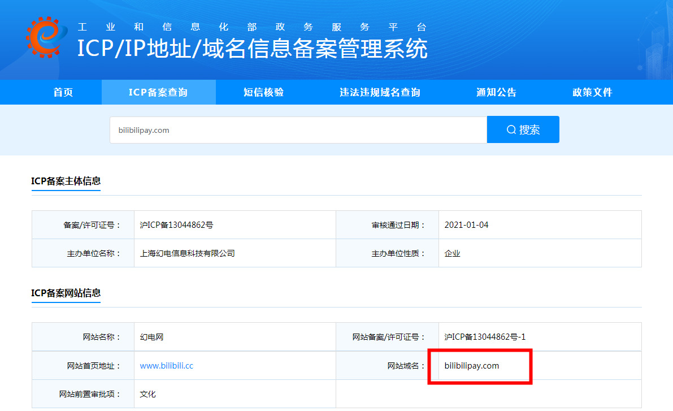
Task: Click the website name 幻电网
Action: tap(151, 337)
